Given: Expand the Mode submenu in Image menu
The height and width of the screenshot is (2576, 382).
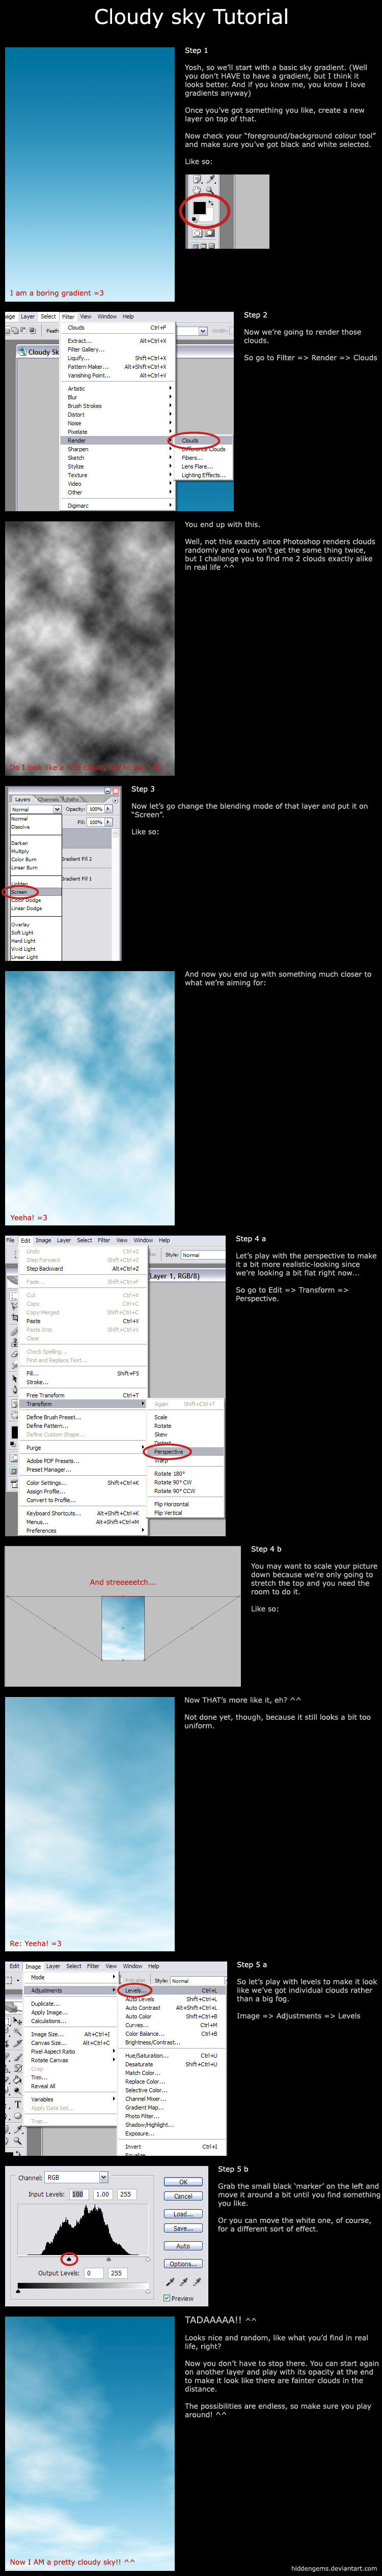Looking at the screenshot, I should pyautogui.click(x=70, y=1977).
